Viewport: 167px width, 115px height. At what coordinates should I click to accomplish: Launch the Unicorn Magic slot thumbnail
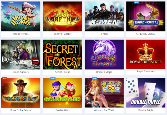click(104, 54)
